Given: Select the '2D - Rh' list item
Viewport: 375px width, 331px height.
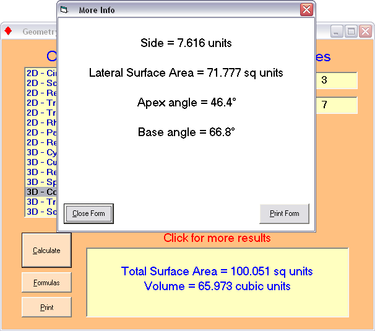Looking at the screenshot, I should click(41, 123).
